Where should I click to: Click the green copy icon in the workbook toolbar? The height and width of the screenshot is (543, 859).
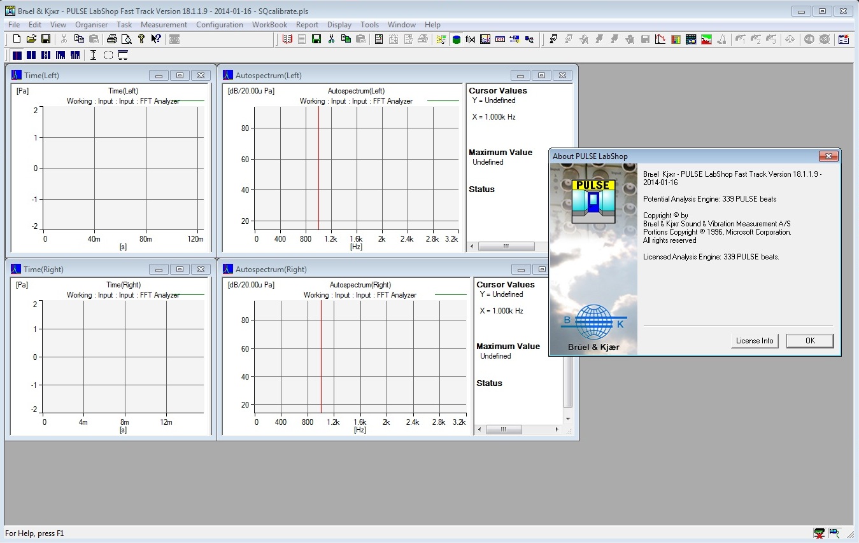tap(346, 39)
